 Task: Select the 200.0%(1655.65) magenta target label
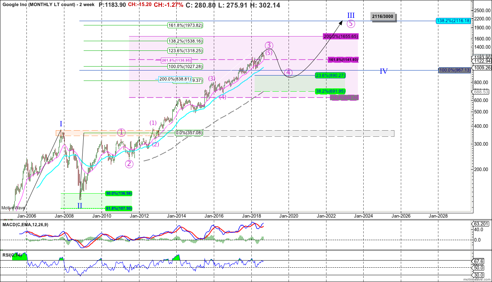(x=340, y=37)
